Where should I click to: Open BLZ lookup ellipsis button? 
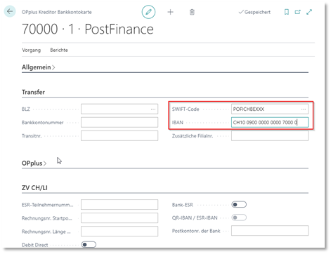point(153,109)
